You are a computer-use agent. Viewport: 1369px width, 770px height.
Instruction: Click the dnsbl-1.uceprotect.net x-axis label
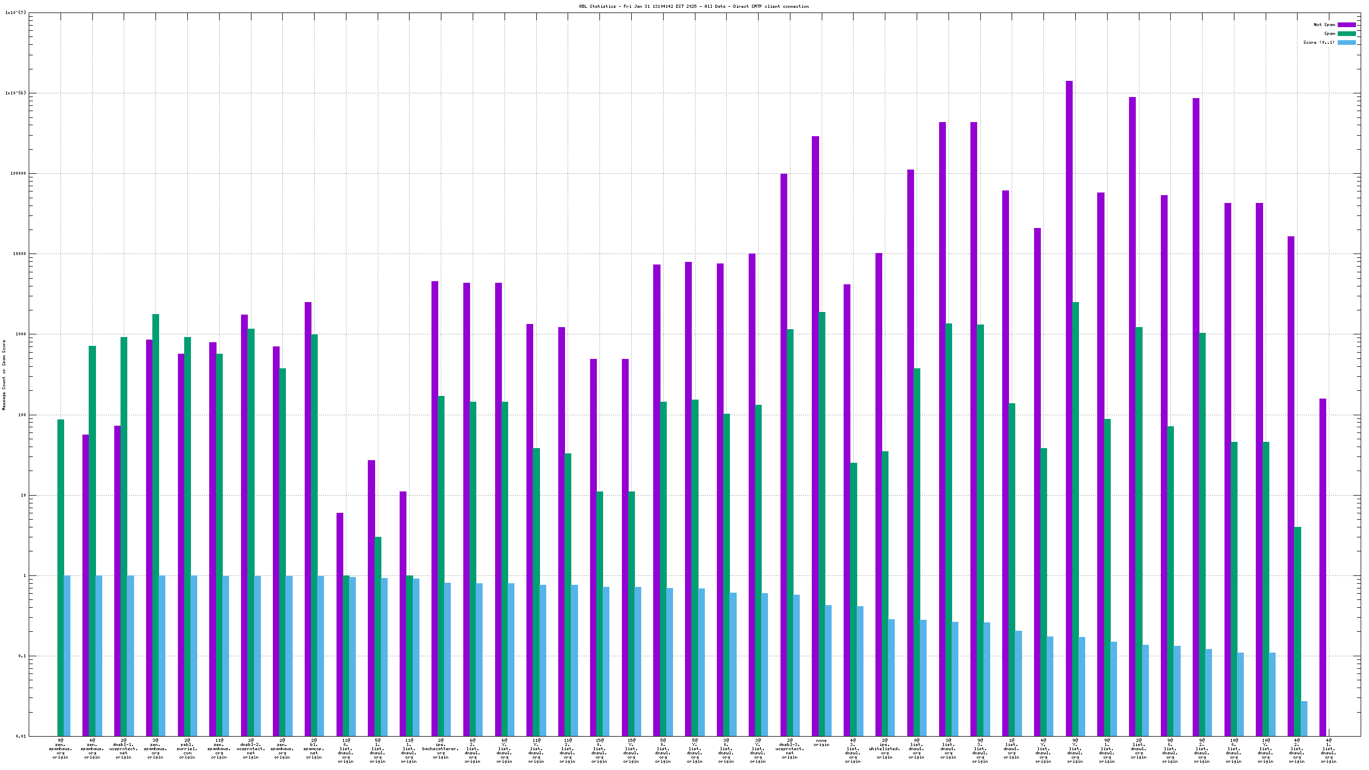pos(123,749)
